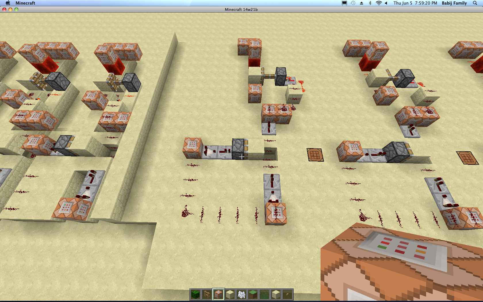Zoom the Minecraft window with the green button
Screen dimensions: 483x302
[16, 9]
